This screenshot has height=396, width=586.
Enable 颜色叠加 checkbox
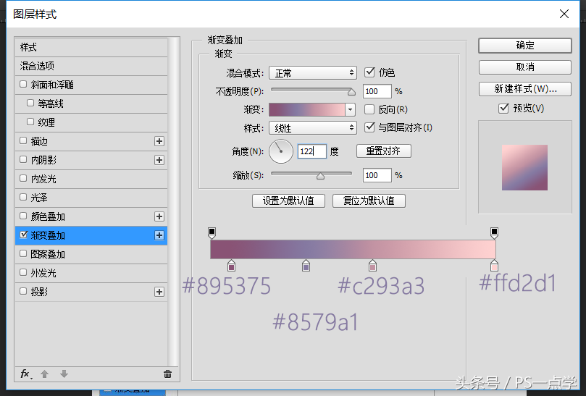point(23,216)
